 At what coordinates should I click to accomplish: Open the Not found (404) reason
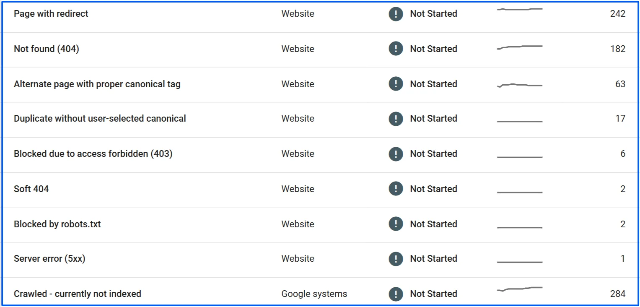point(47,49)
